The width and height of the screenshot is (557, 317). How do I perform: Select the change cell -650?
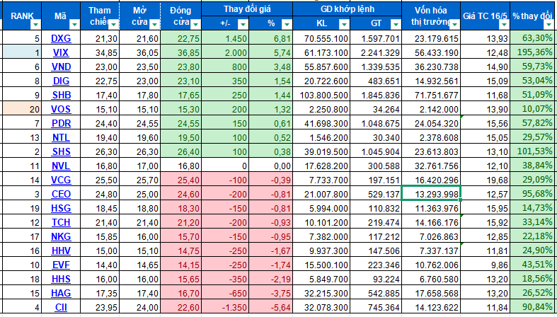[x=225, y=293]
